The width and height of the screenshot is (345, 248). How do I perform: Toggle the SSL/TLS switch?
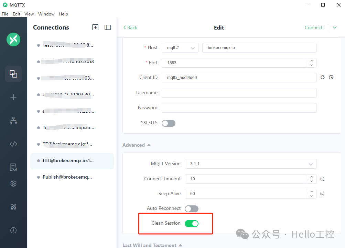pos(169,123)
